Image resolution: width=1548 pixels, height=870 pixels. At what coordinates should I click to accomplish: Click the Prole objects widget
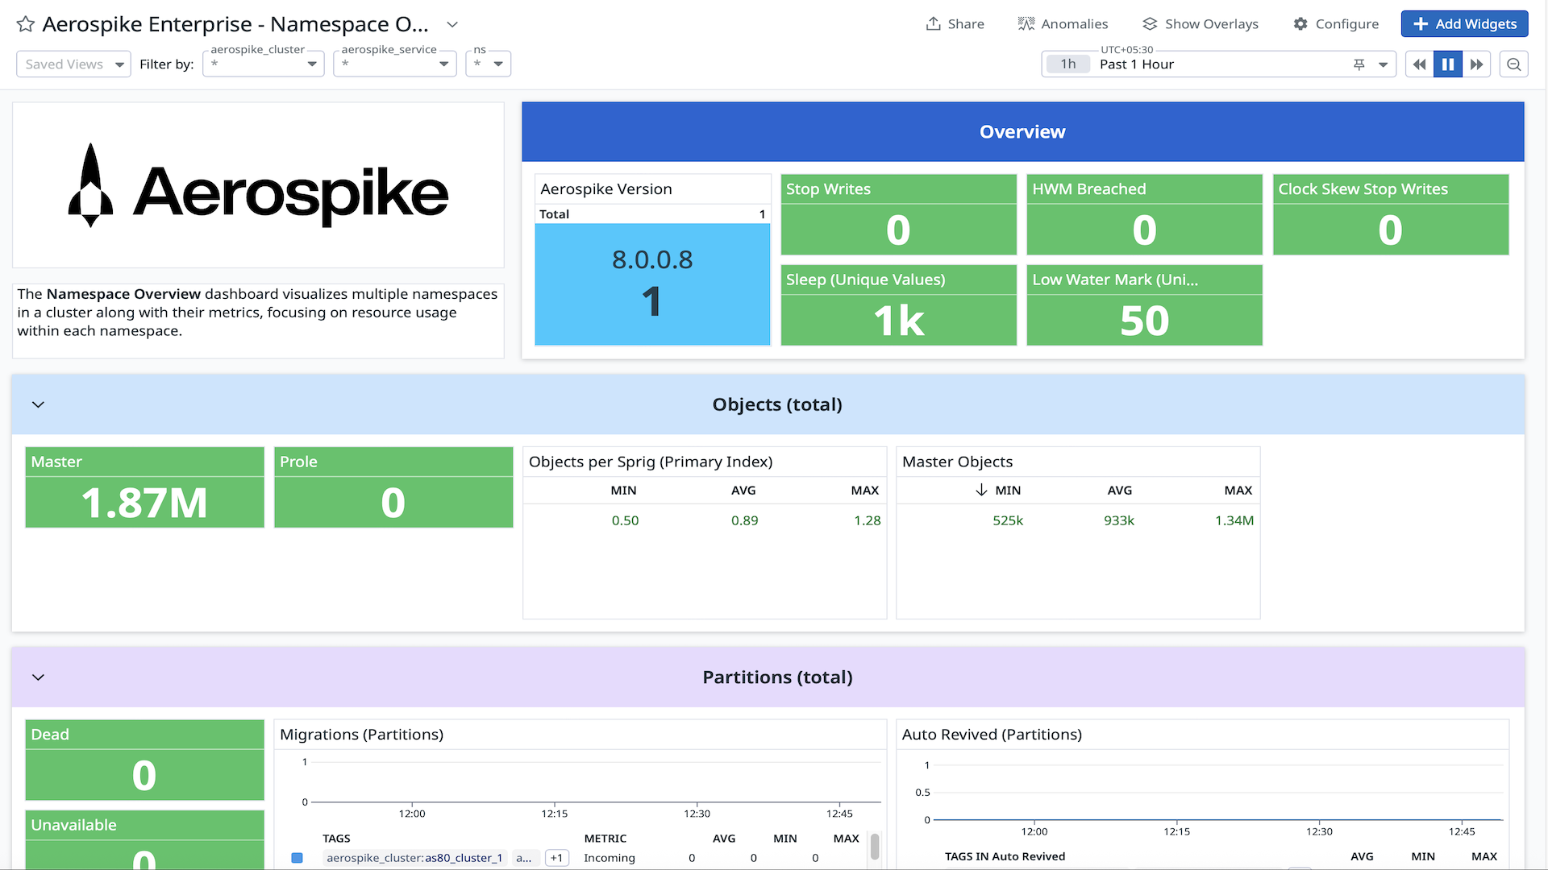coord(393,487)
